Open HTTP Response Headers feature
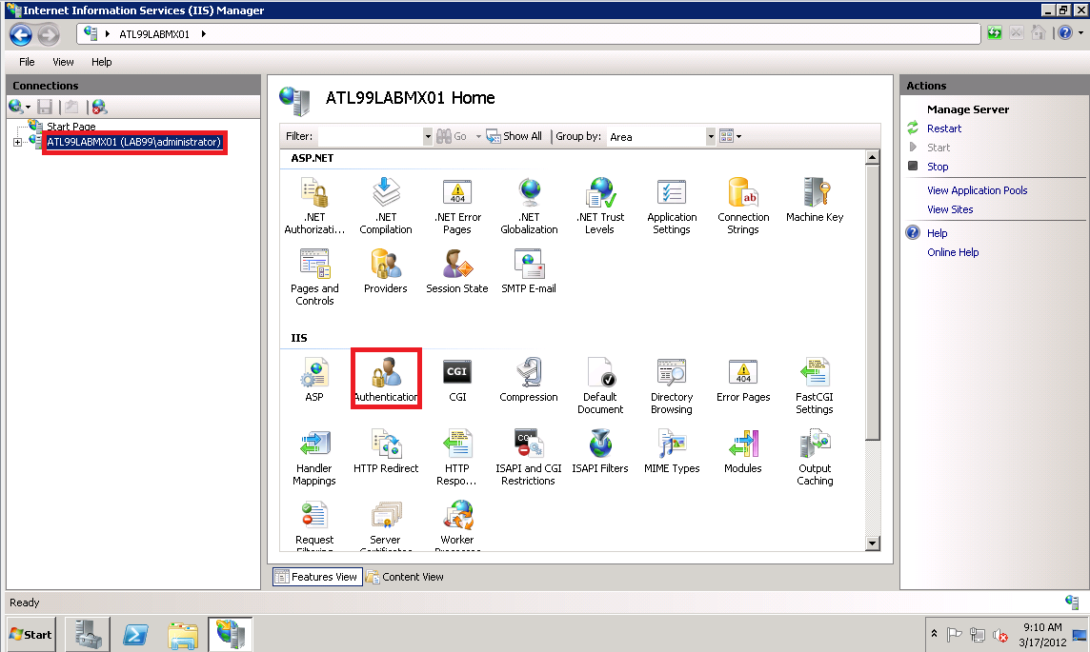 pos(457,457)
